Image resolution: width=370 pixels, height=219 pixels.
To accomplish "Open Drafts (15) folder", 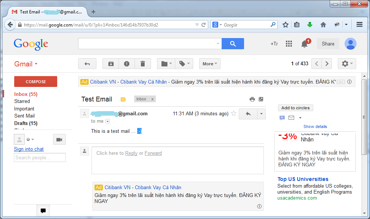I will click(x=26, y=123).
